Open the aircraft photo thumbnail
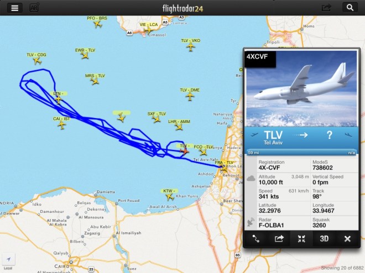The image size is (365, 273). [301, 89]
